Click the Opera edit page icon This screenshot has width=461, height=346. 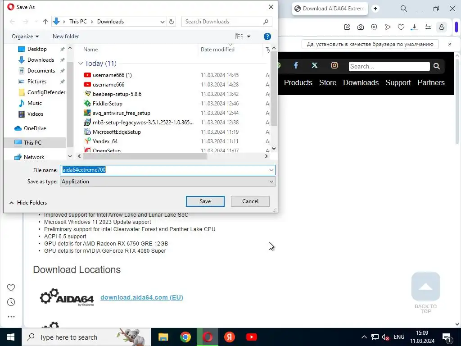(x=347, y=27)
